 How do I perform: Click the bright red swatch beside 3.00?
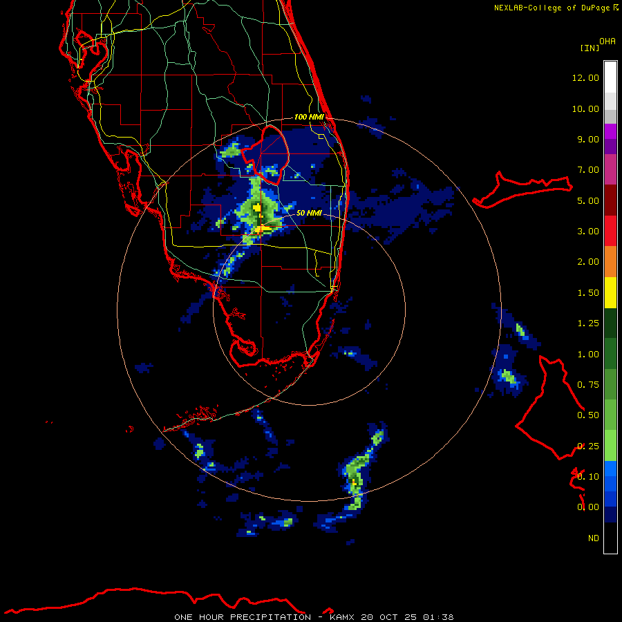pos(610,231)
